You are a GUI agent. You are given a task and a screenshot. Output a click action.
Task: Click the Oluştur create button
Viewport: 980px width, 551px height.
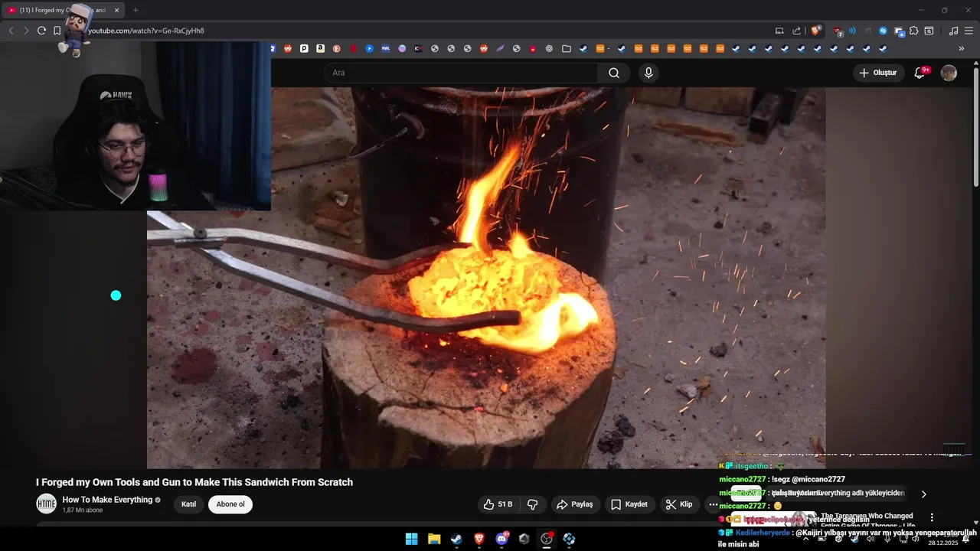click(x=879, y=73)
